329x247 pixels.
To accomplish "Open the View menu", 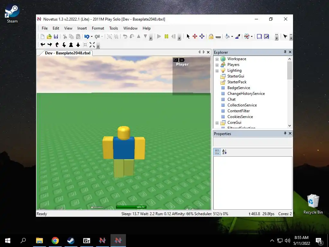I will tap(68, 28).
